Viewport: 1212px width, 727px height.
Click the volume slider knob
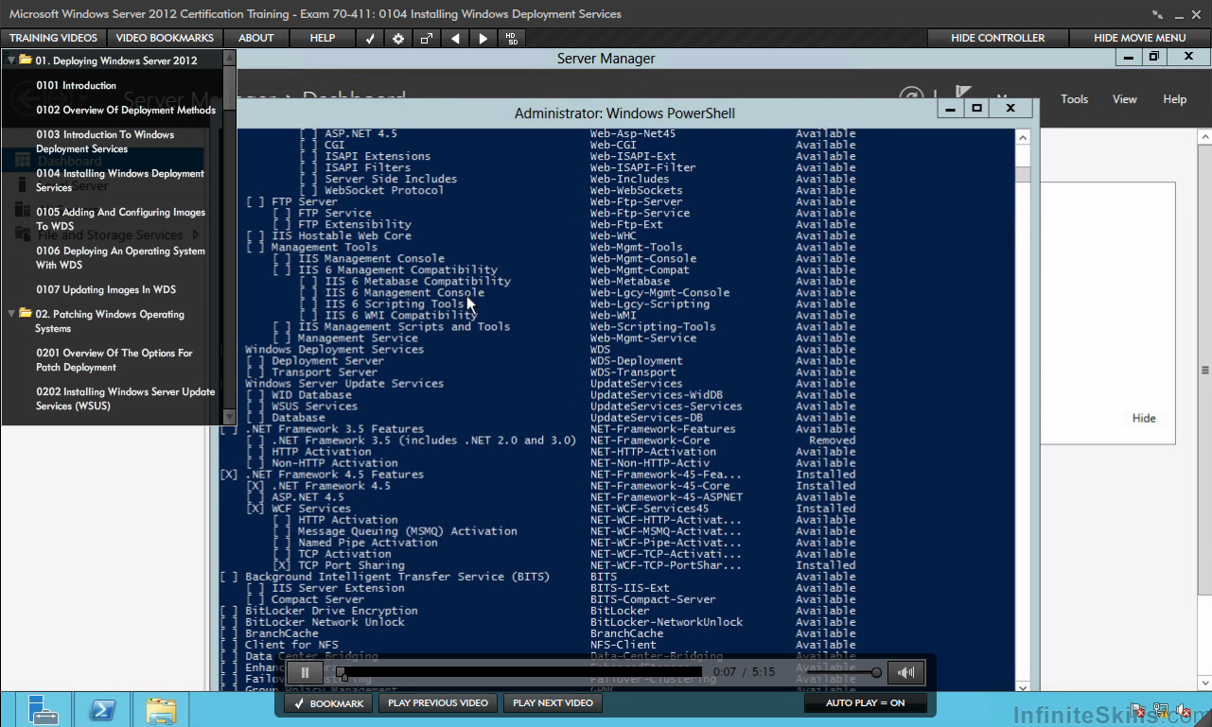(877, 672)
